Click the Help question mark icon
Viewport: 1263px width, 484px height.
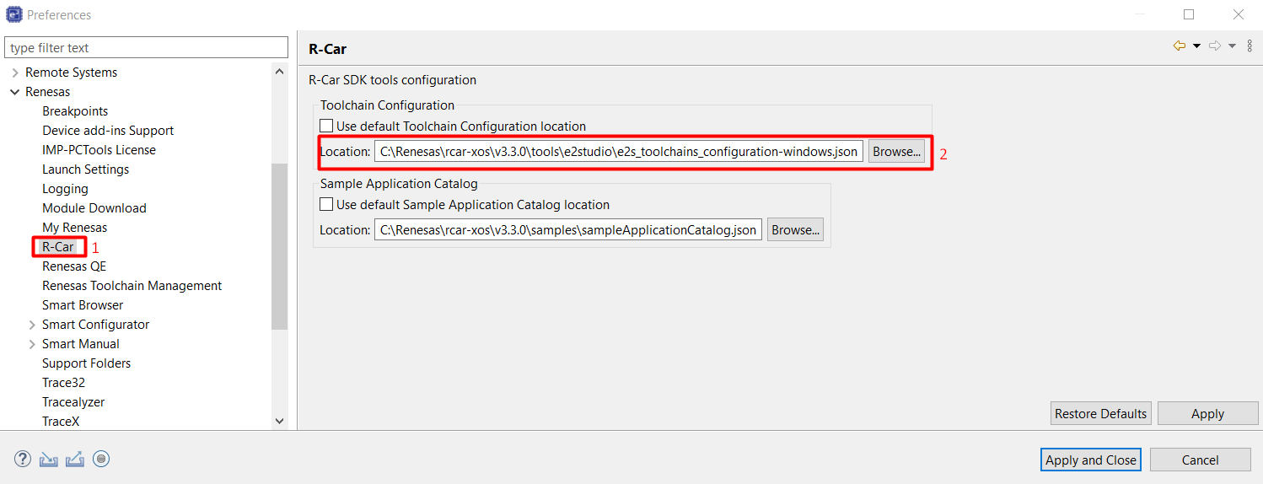point(23,459)
